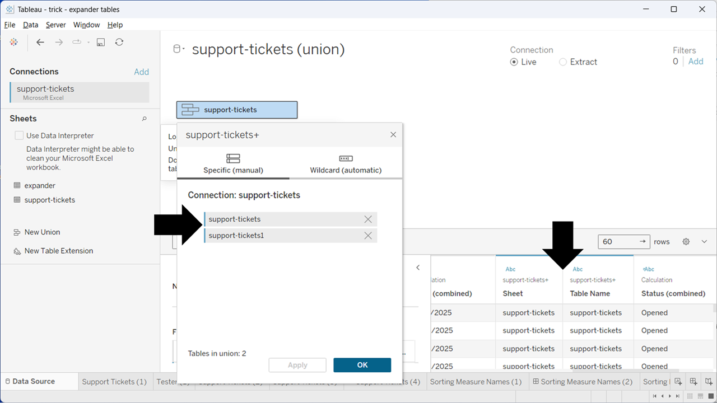This screenshot has height=403, width=717.
Task: Open the data grid settings gear
Action: pyautogui.click(x=686, y=242)
